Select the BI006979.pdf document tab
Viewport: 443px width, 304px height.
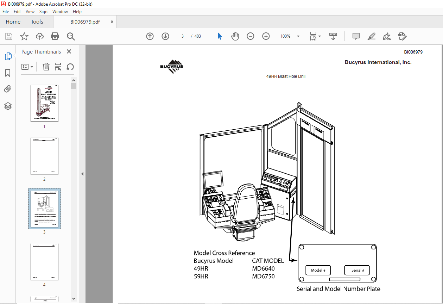(85, 22)
